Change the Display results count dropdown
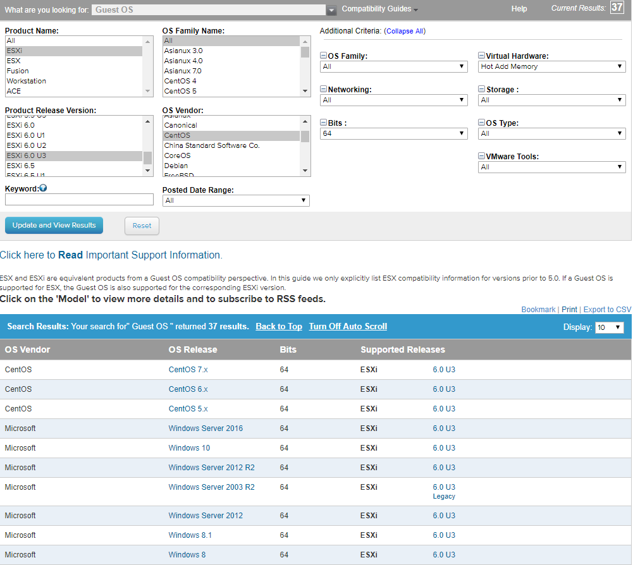This screenshot has width=633, height=565. click(609, 327)
